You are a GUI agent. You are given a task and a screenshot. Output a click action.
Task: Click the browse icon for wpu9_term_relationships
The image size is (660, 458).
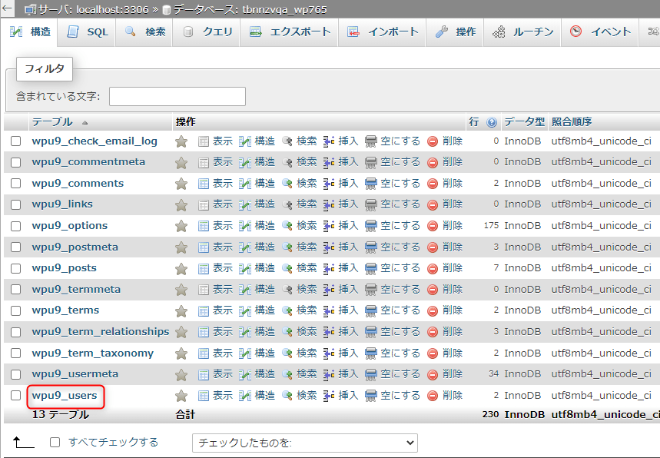(204, 332)
